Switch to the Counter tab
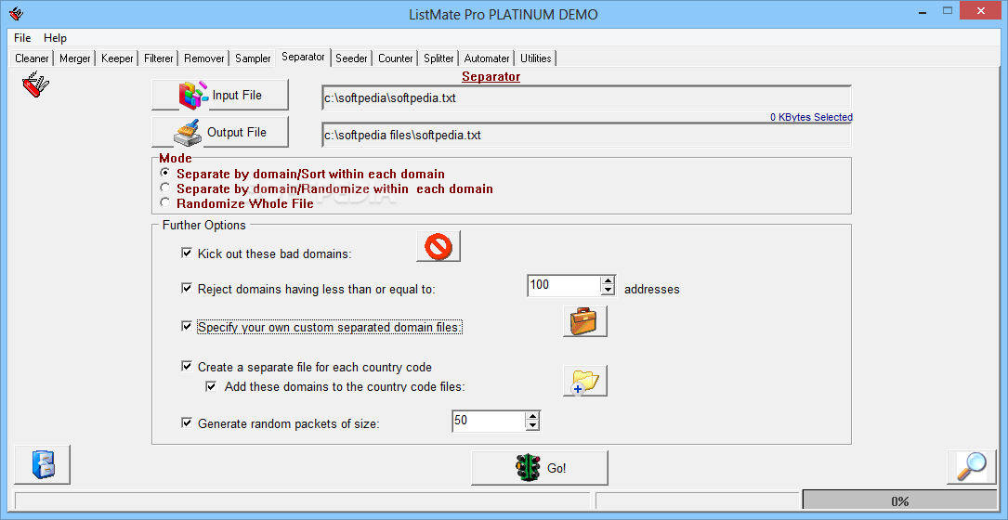The height and width of the screenshot is (520, 1008). pyautogui.click(x=396, y=58)
